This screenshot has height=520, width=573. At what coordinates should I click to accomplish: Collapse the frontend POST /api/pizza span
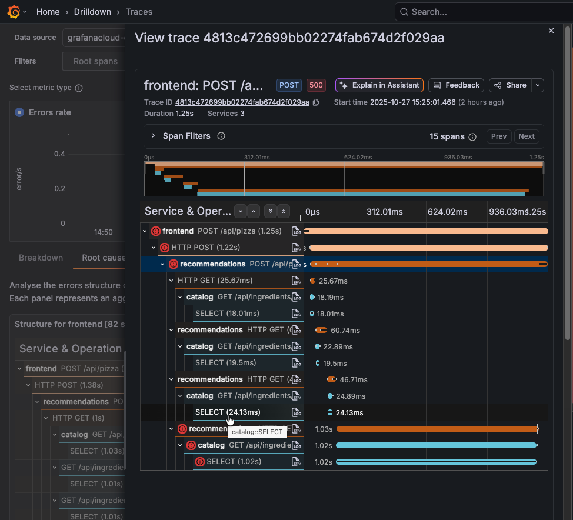coord(145,231)
